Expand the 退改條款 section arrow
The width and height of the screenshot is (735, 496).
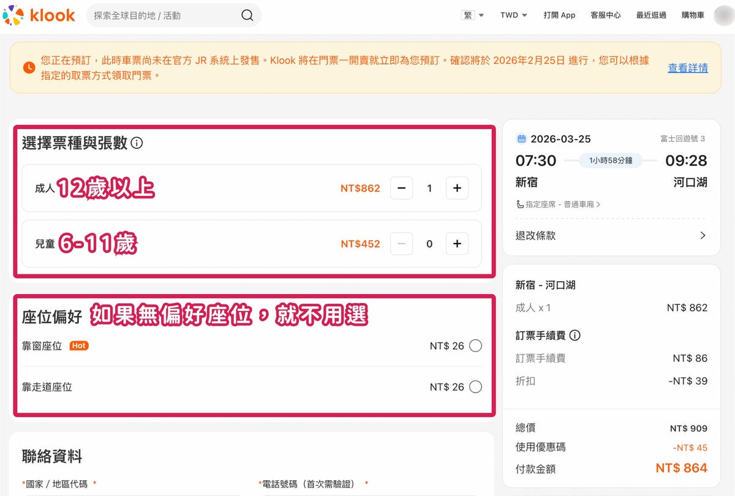click(x=703, y=236)
